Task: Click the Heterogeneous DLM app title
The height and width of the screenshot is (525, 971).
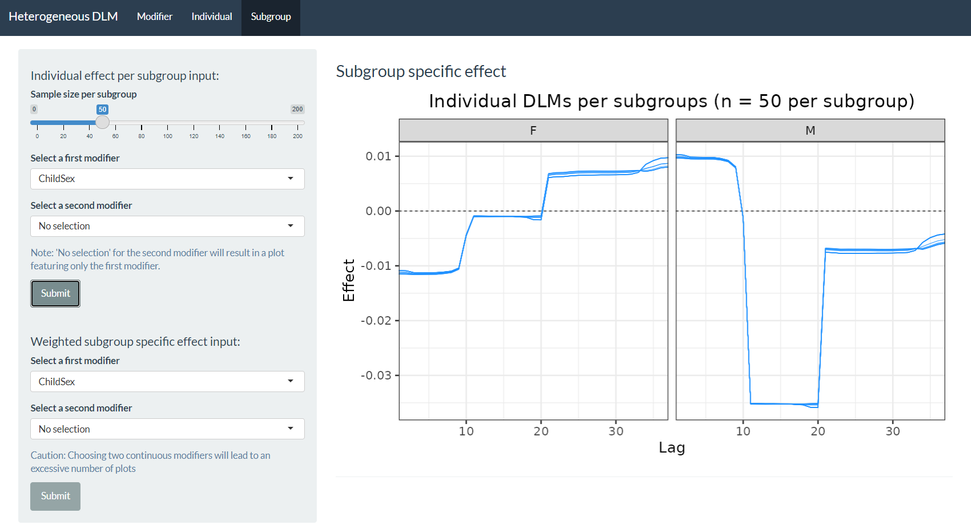Action: click(63, 17)
